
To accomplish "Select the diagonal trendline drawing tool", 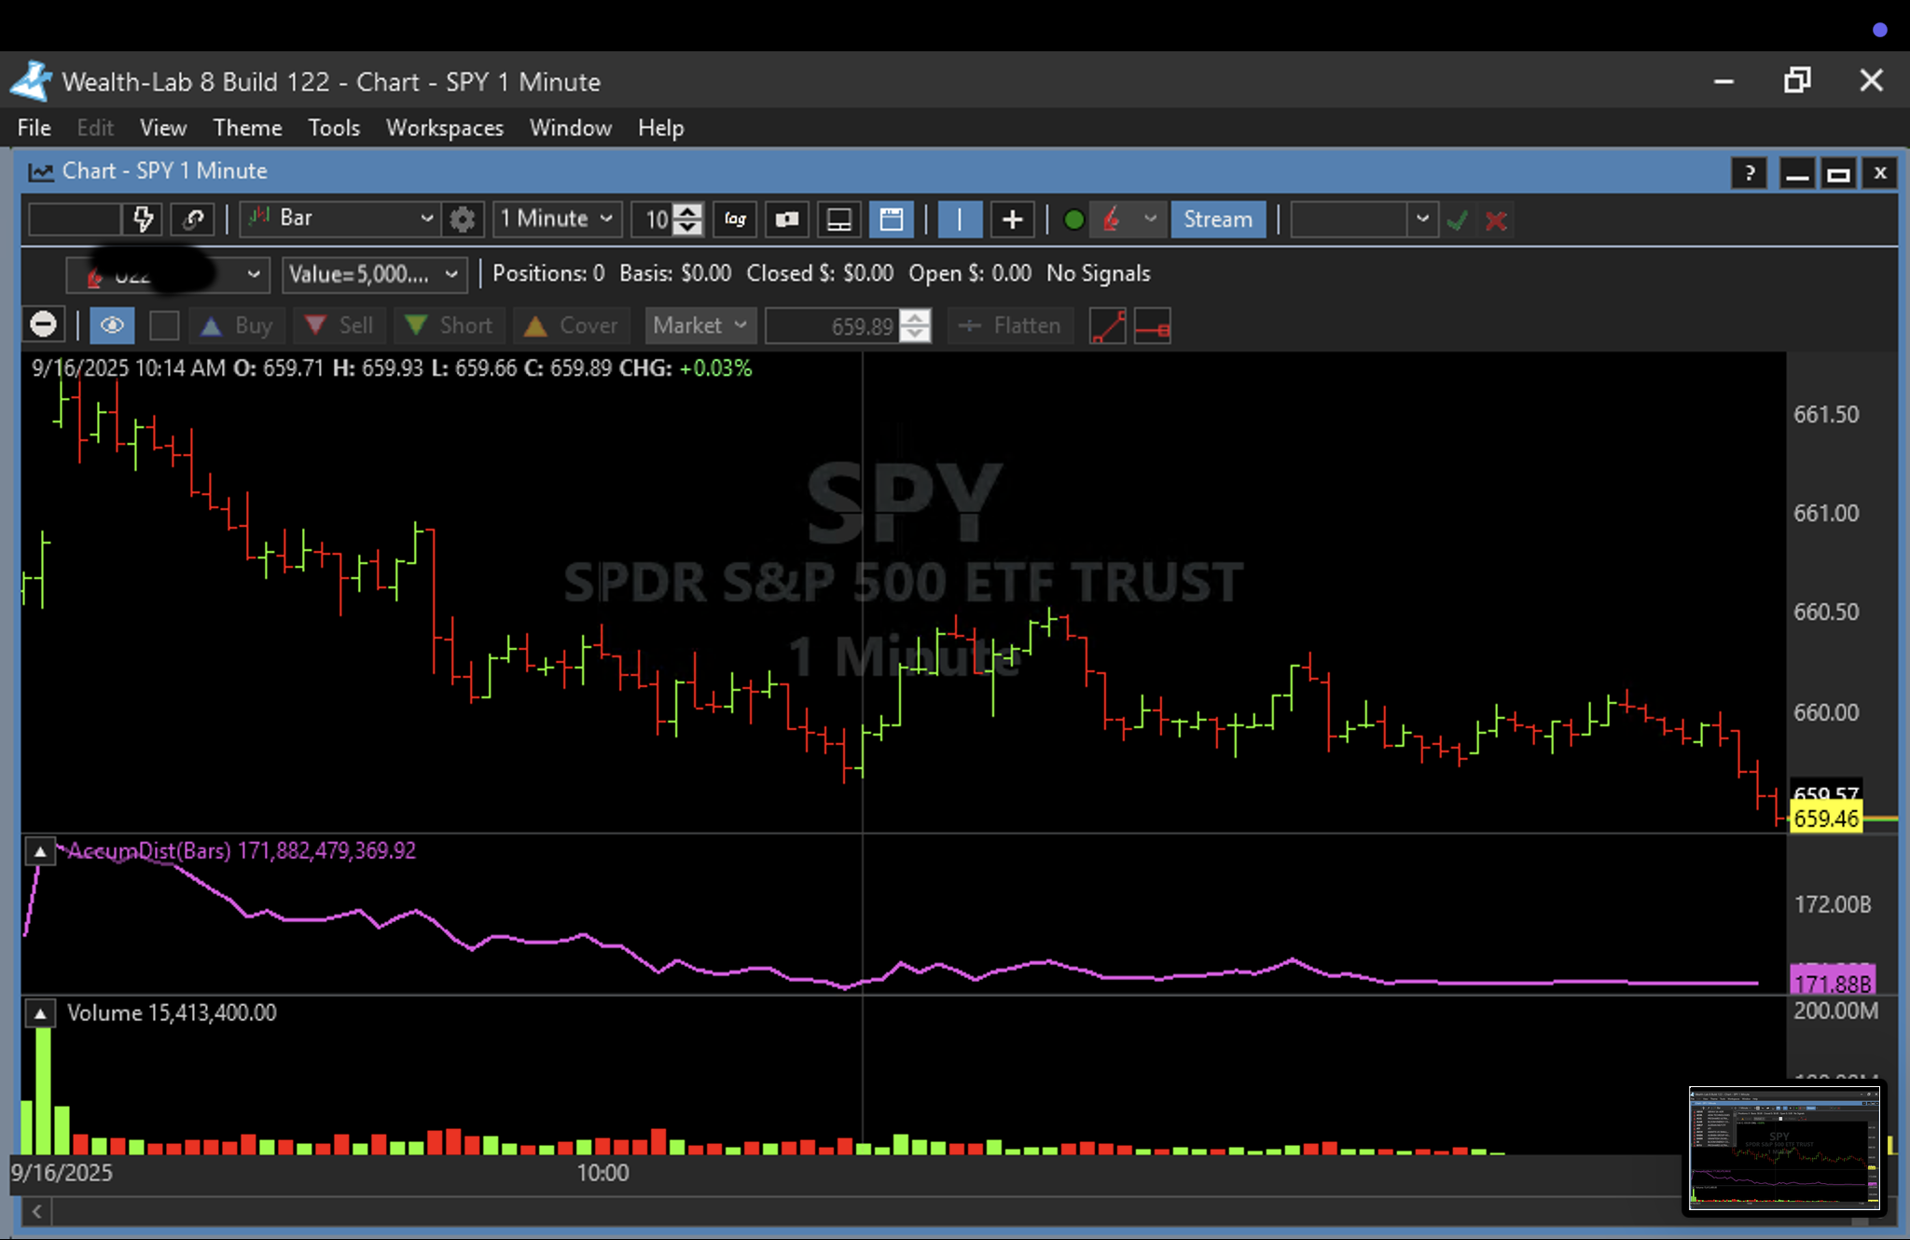I will tap(1107, 325).
